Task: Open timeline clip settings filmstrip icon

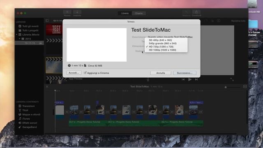Action: click(x=245, y=86)
